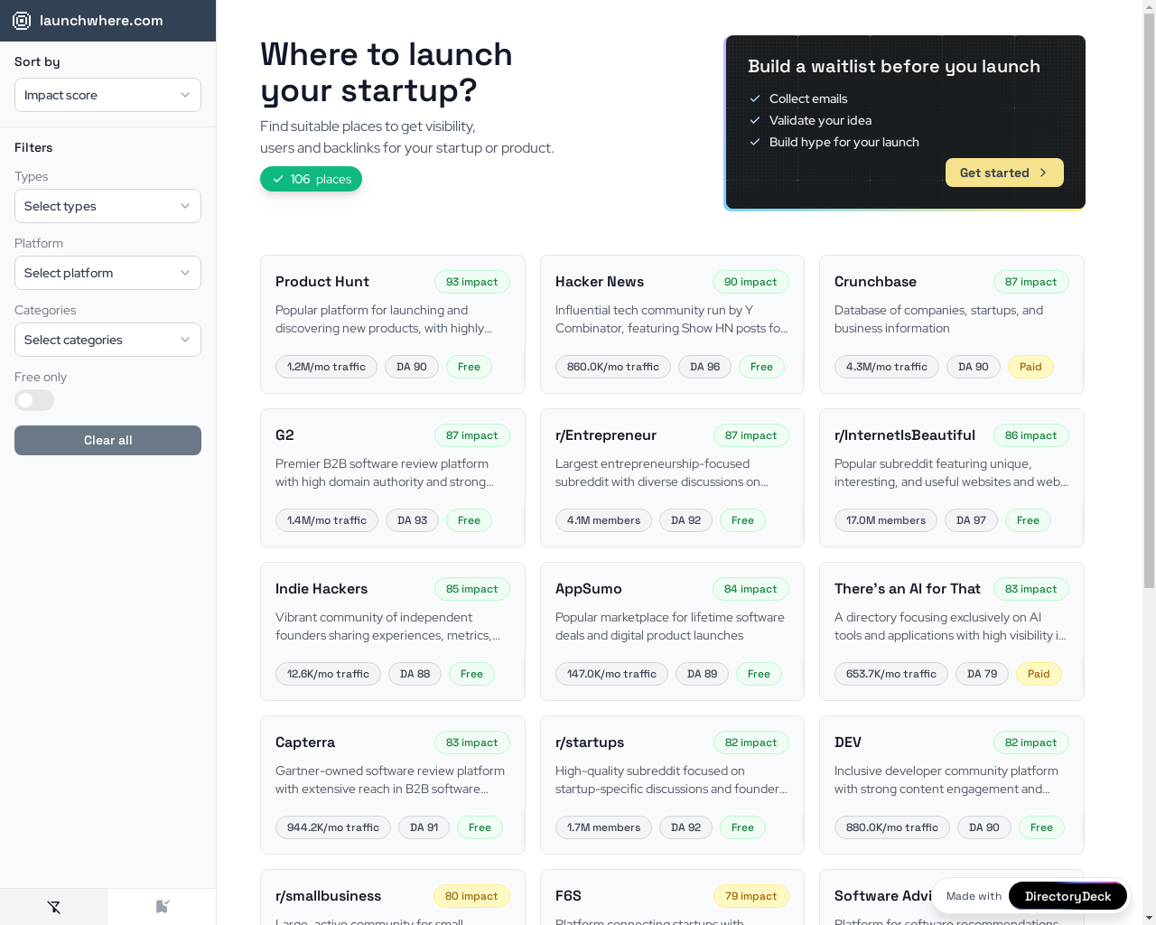Click the 79 impact badge on F6S

(x=750, y=896)
